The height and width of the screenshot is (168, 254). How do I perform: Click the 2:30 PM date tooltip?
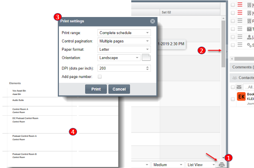pyautogui.click(x=172, y=44)
